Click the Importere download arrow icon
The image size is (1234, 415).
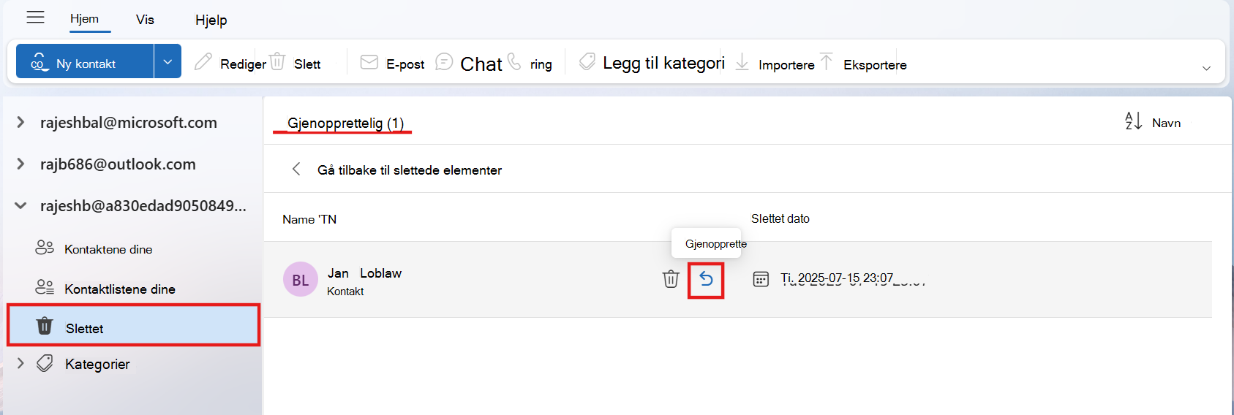point(742,61)
